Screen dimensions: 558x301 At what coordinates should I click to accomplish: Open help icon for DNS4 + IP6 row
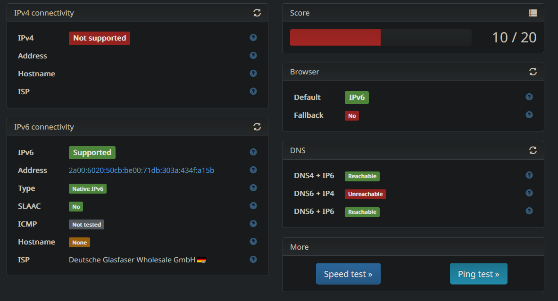(529, 175)
